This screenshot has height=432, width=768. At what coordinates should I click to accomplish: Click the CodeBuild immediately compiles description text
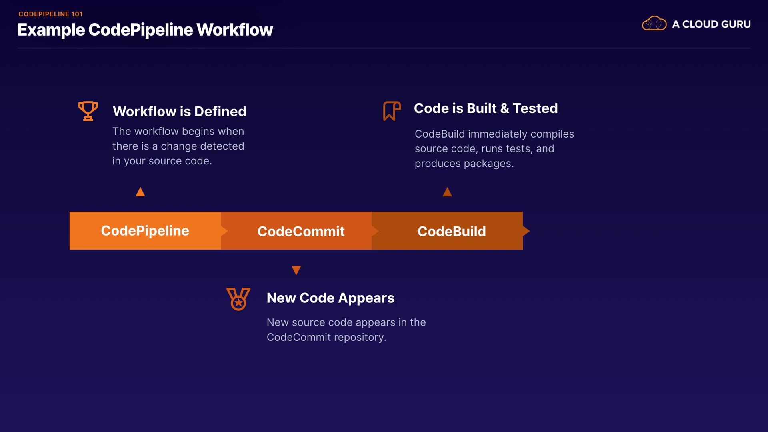coord(494,148)
